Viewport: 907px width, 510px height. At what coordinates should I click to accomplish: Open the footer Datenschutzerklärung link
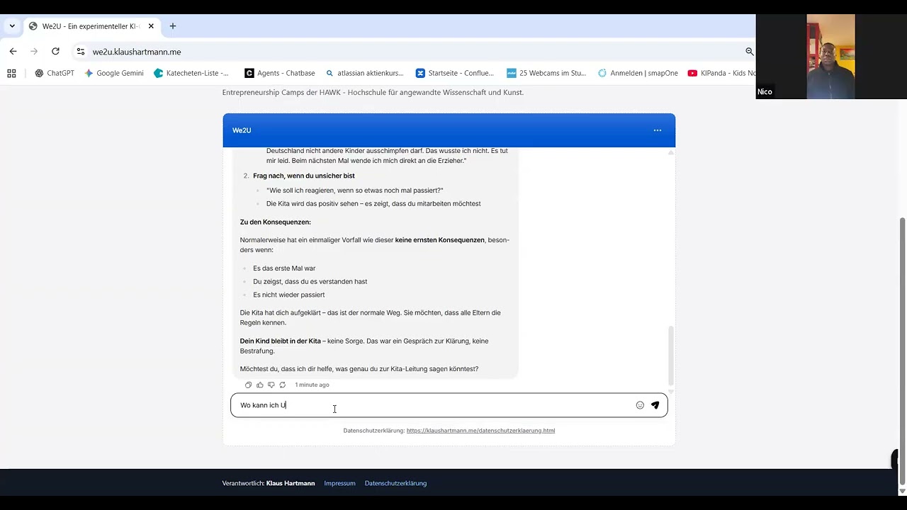(x=395, y=483)
